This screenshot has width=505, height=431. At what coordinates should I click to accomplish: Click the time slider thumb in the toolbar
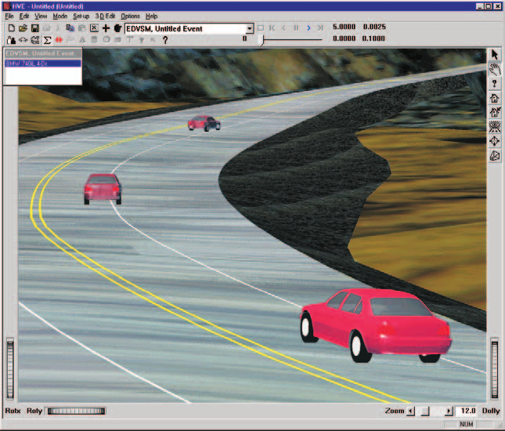pos(262,40)
